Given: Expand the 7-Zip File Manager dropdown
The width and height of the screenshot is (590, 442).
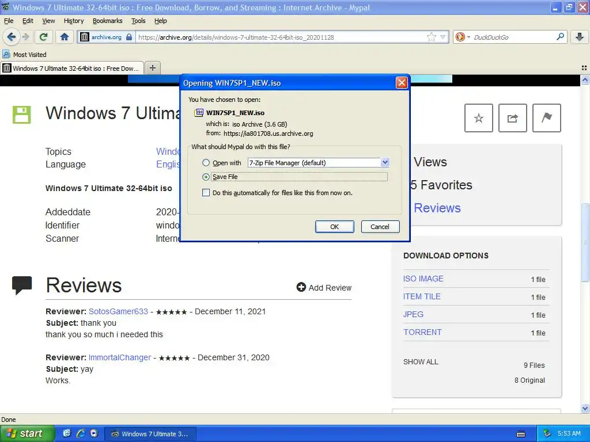Looking at the screenshot, I should click(384, 162).
